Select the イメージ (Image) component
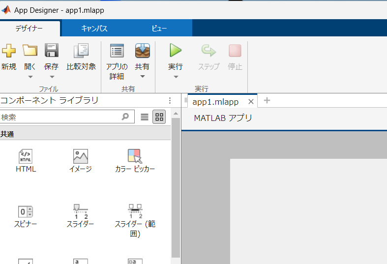387x264 pixels. click(x=81, y=161)
